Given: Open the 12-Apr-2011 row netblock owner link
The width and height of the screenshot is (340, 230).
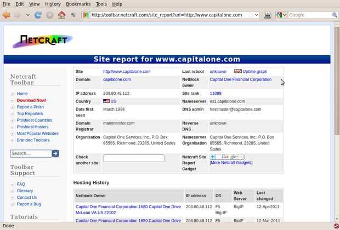Looking at the screenshot, I should coord(128,210).
